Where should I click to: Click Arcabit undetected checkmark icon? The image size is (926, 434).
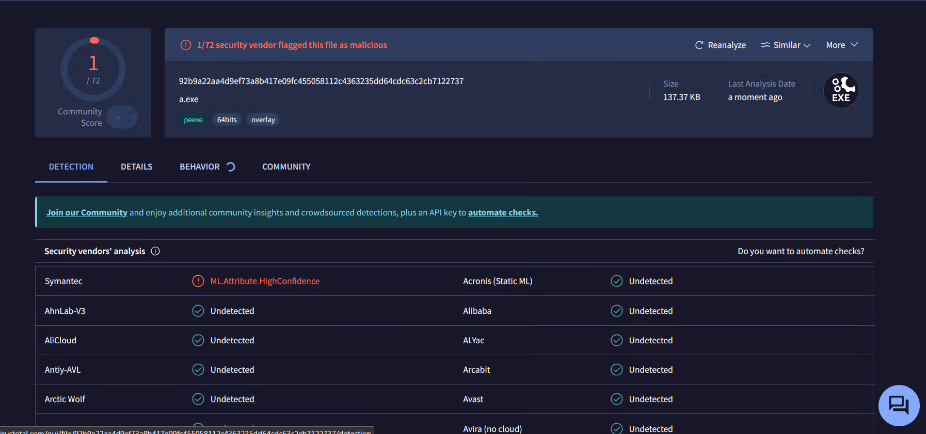point(617,370)
